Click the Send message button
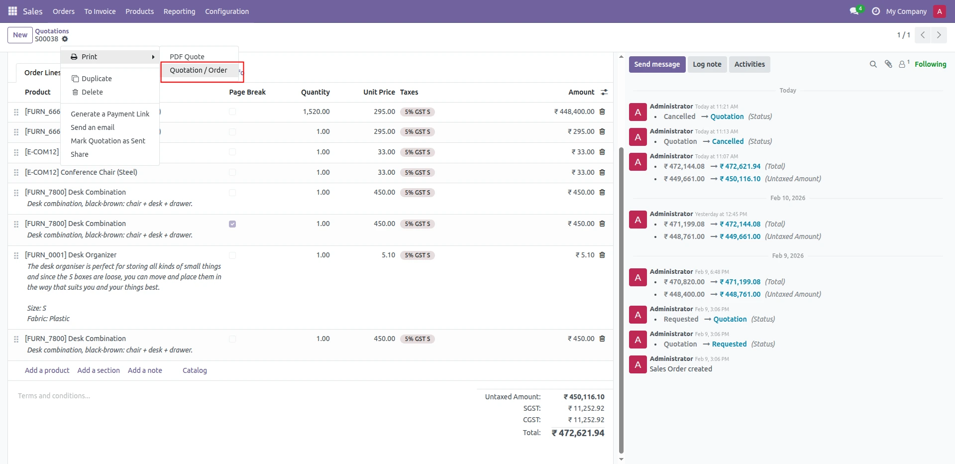The width and height of the screenshot is (955, 464). tap(656, 64)
